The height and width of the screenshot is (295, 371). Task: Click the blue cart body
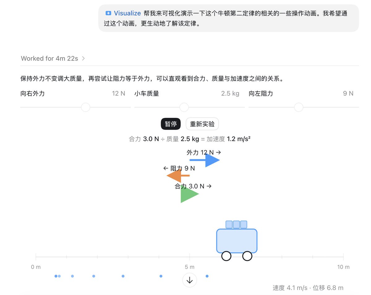coord(237,241)
